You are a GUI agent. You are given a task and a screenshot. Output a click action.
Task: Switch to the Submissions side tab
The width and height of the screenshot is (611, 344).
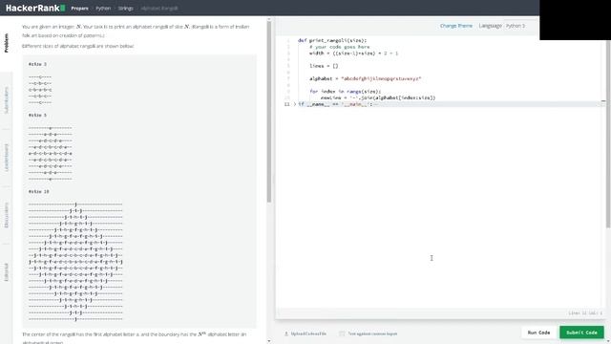[x=7, y=100]
